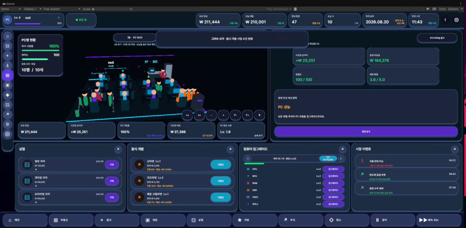Select the 부동산 tab in bottom bar
Viewport: 466px width, 228px height.
[71, 220]
